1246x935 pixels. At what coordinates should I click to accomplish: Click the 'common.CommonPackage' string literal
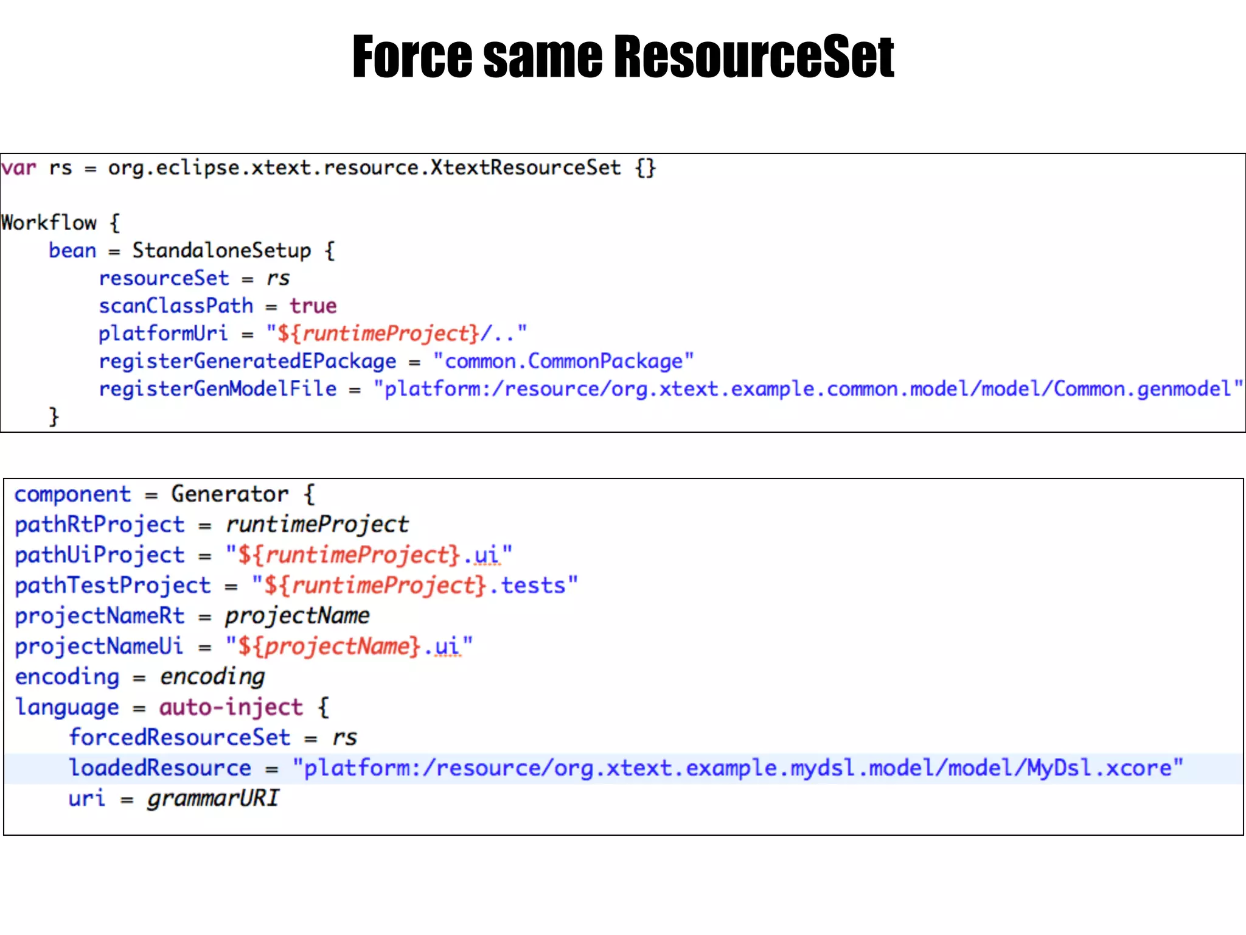click(563, 361)
